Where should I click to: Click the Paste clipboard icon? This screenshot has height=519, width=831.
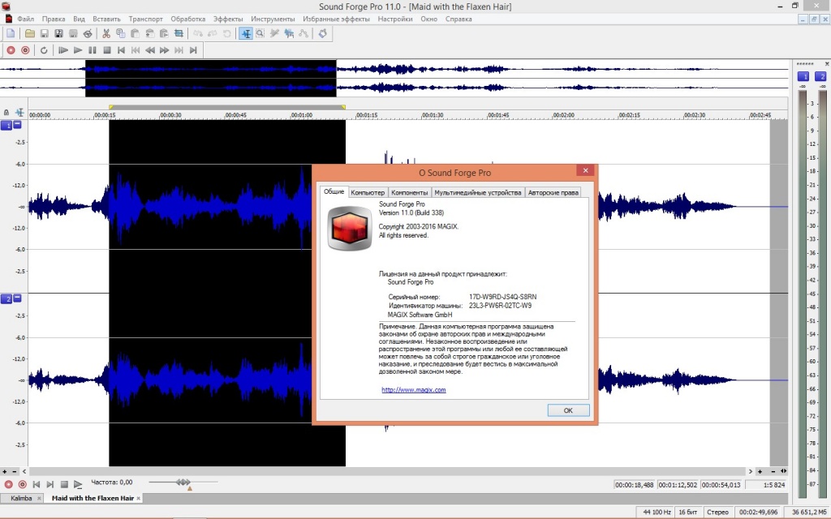tap(136, 33)
